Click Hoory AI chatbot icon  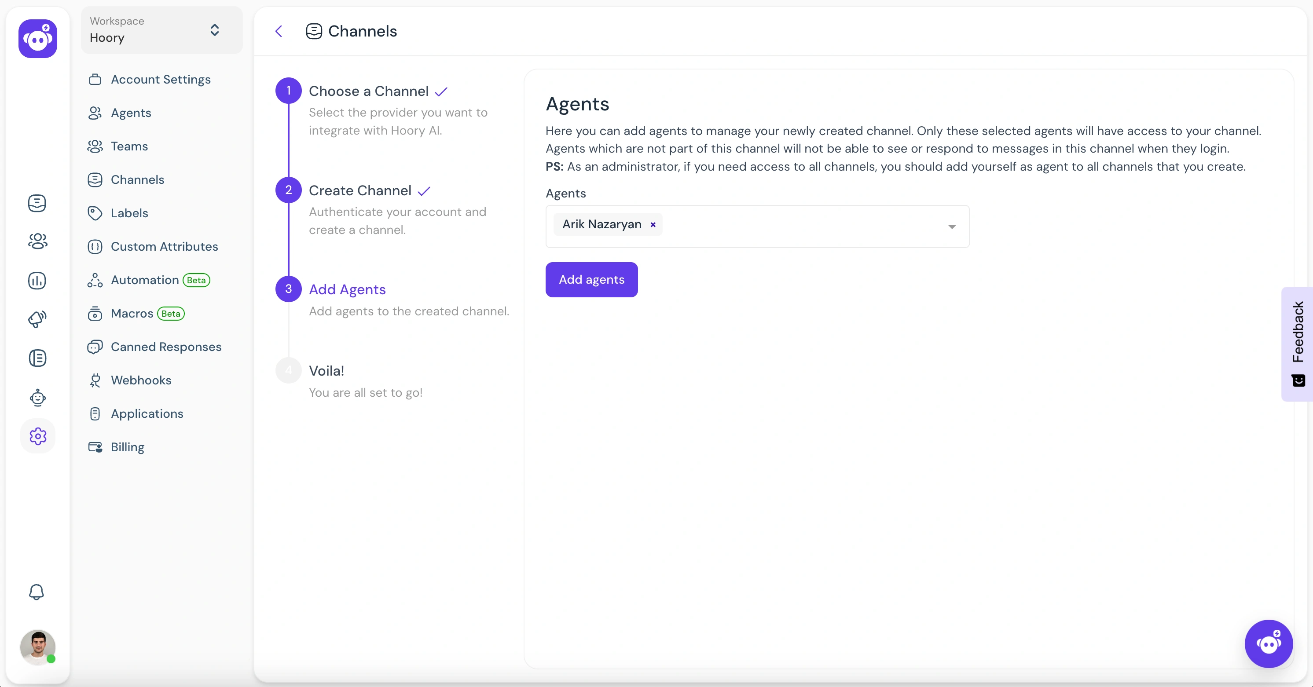(1269, 643)
